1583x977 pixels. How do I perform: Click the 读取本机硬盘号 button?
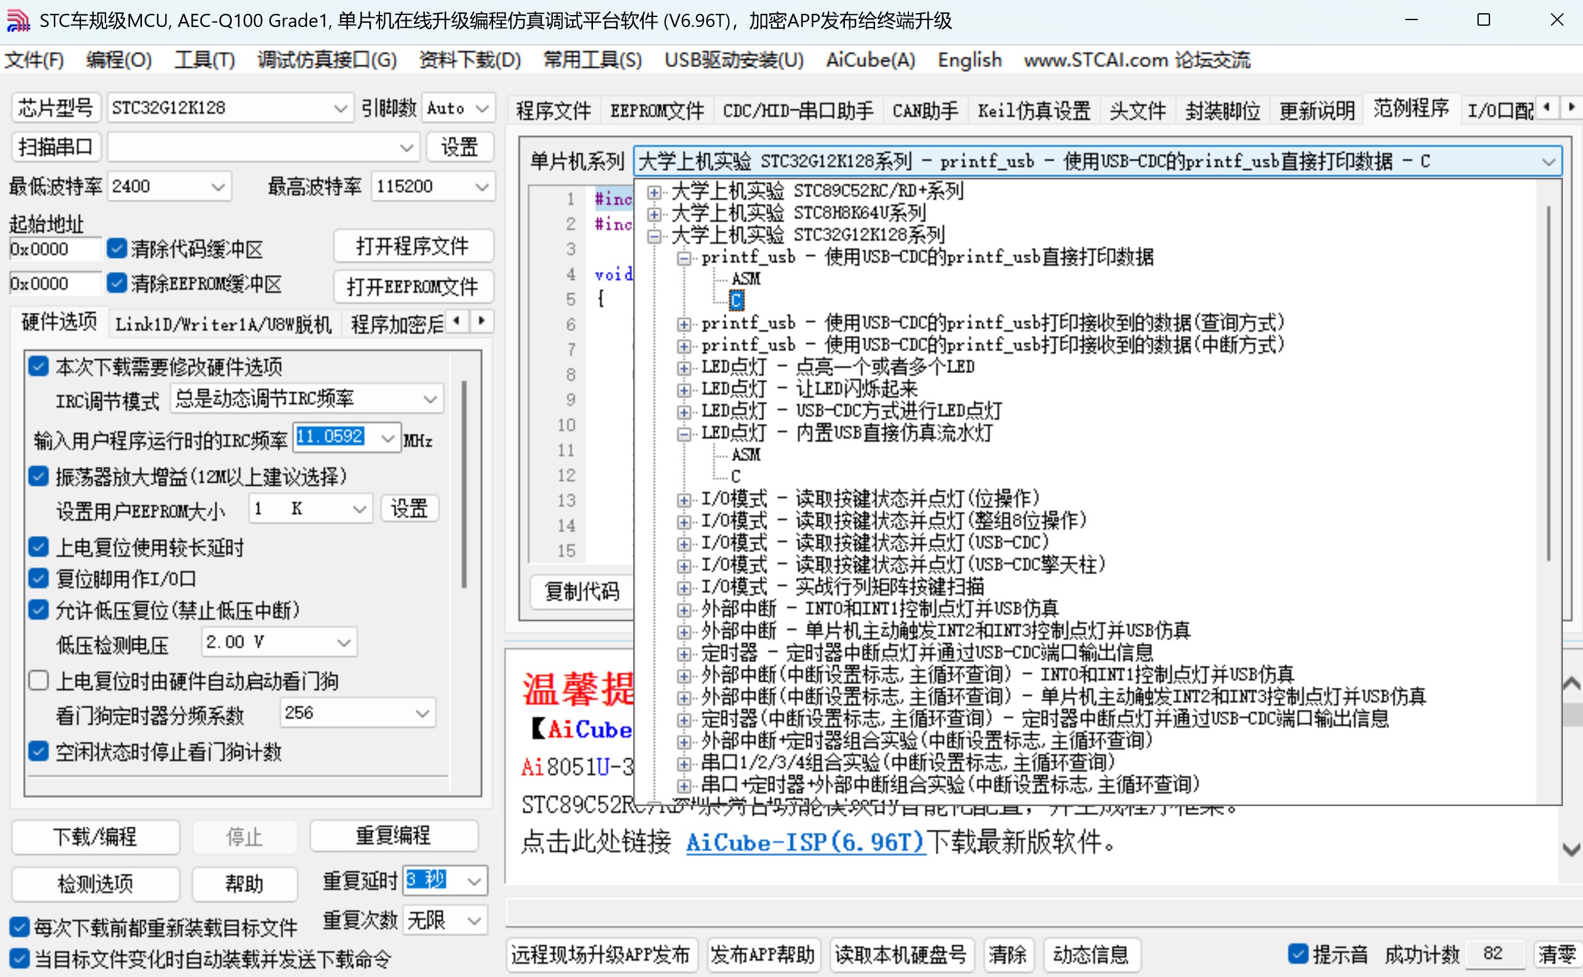tap(901, 955)
